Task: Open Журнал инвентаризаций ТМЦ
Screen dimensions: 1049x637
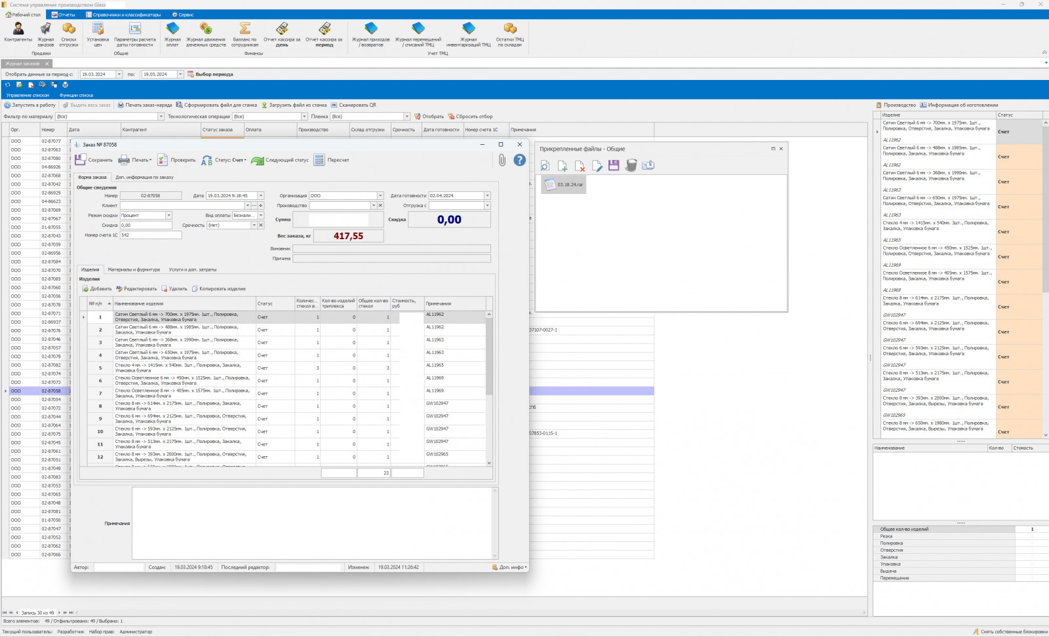Action: tap(468, 34)
